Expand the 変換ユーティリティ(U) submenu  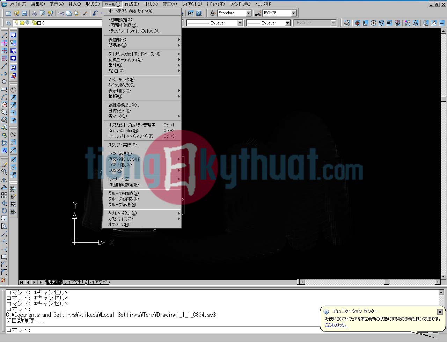[x=142, y=60]
